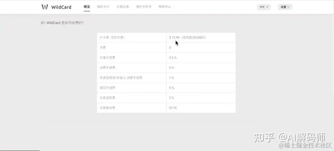Open the 海外手机号 tab
Image resolution: width=334 pixels, height=151 pixels.
(x=144, y=7)
